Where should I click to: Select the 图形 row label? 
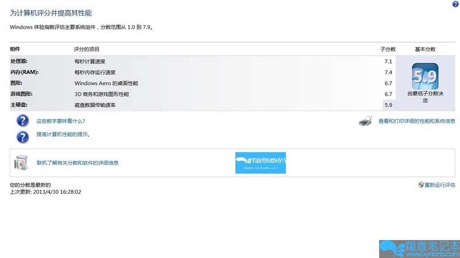17,83
